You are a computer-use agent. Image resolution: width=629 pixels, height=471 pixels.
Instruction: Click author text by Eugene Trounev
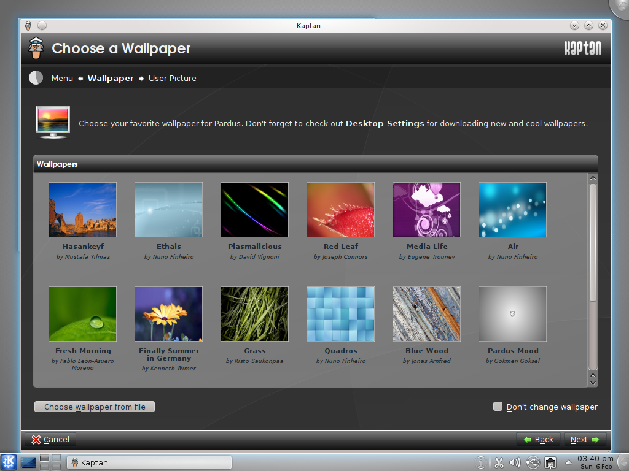[x=427, y=257]
